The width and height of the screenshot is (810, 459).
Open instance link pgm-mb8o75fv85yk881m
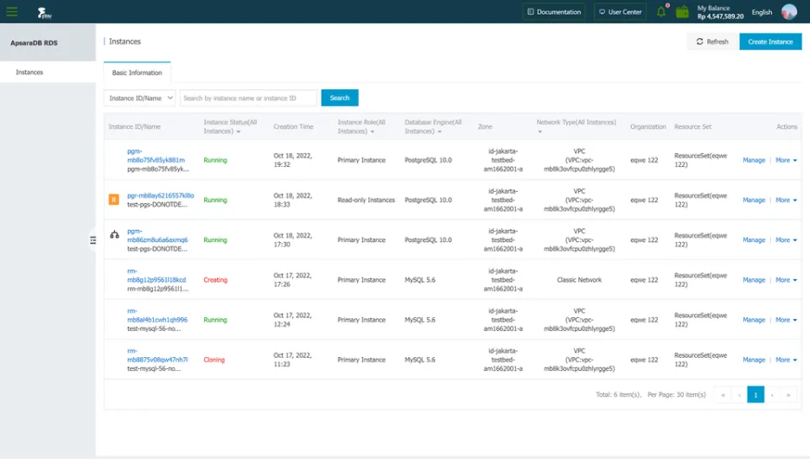[x=156, y=156]
